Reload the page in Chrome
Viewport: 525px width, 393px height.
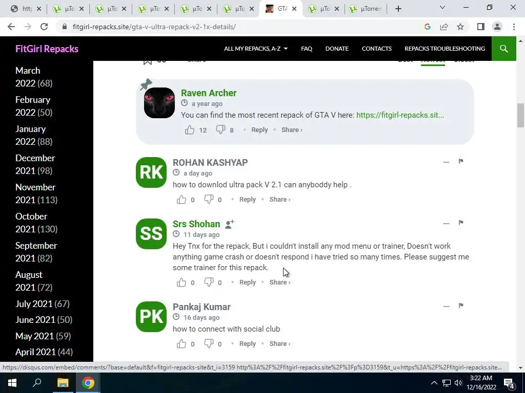44,27
